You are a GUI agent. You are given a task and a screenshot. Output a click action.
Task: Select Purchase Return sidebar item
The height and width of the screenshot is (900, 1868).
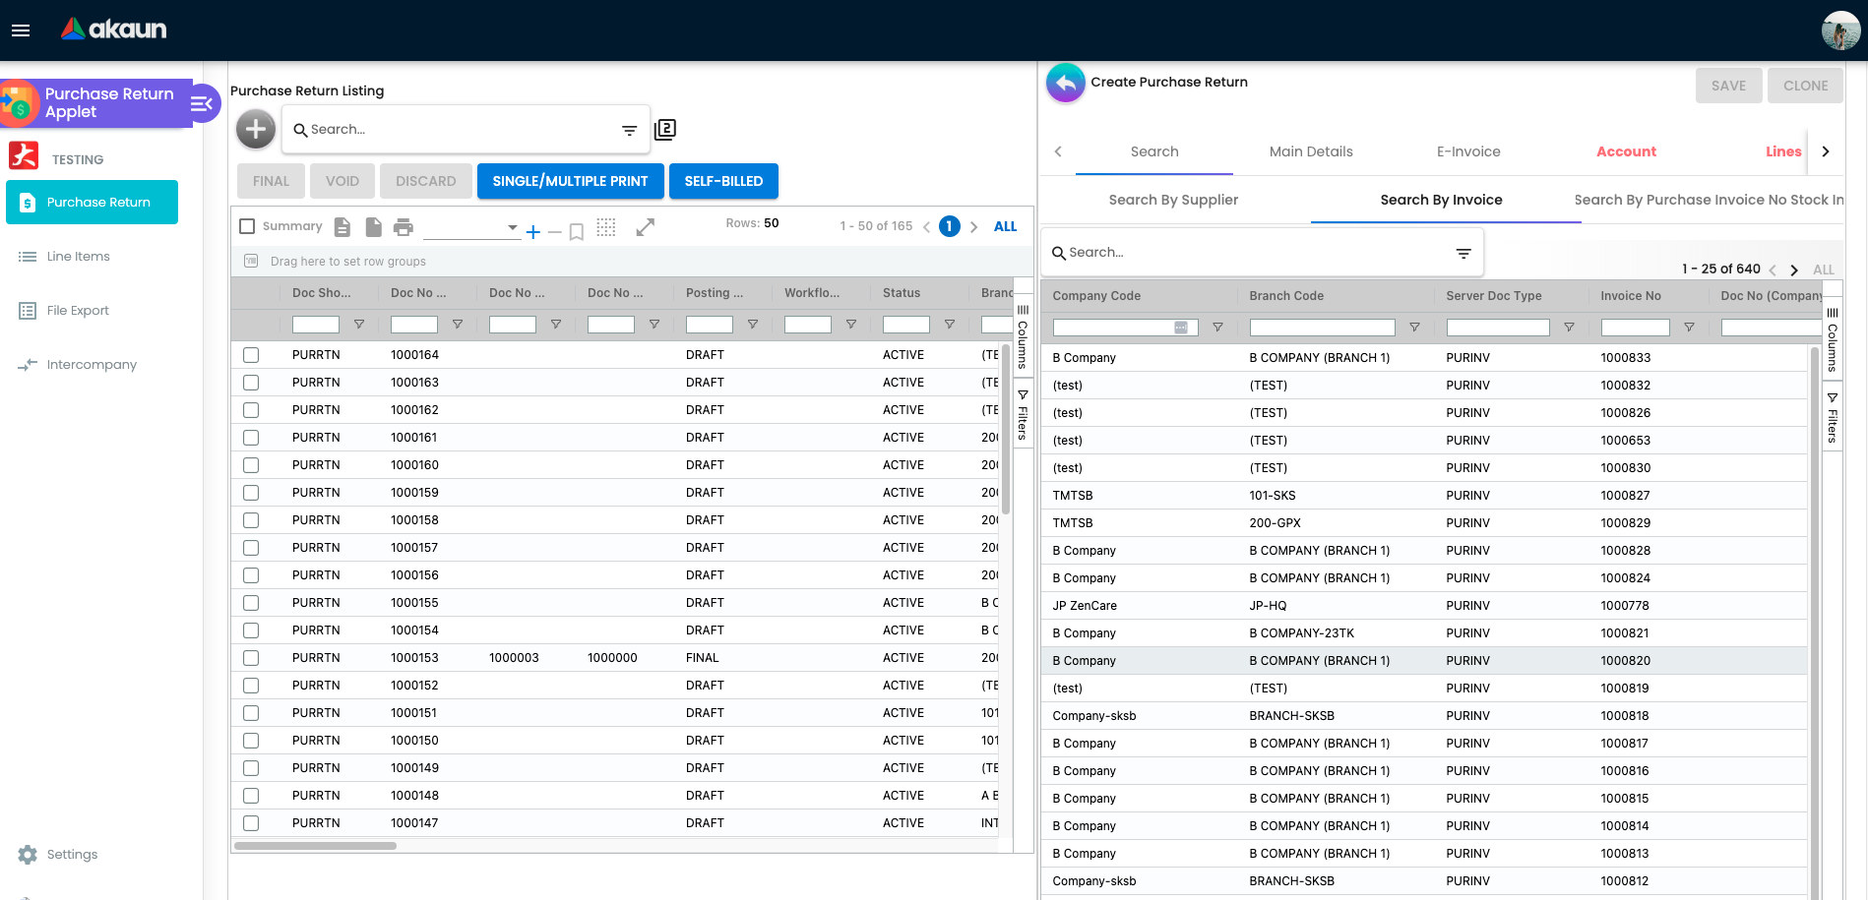93,203
